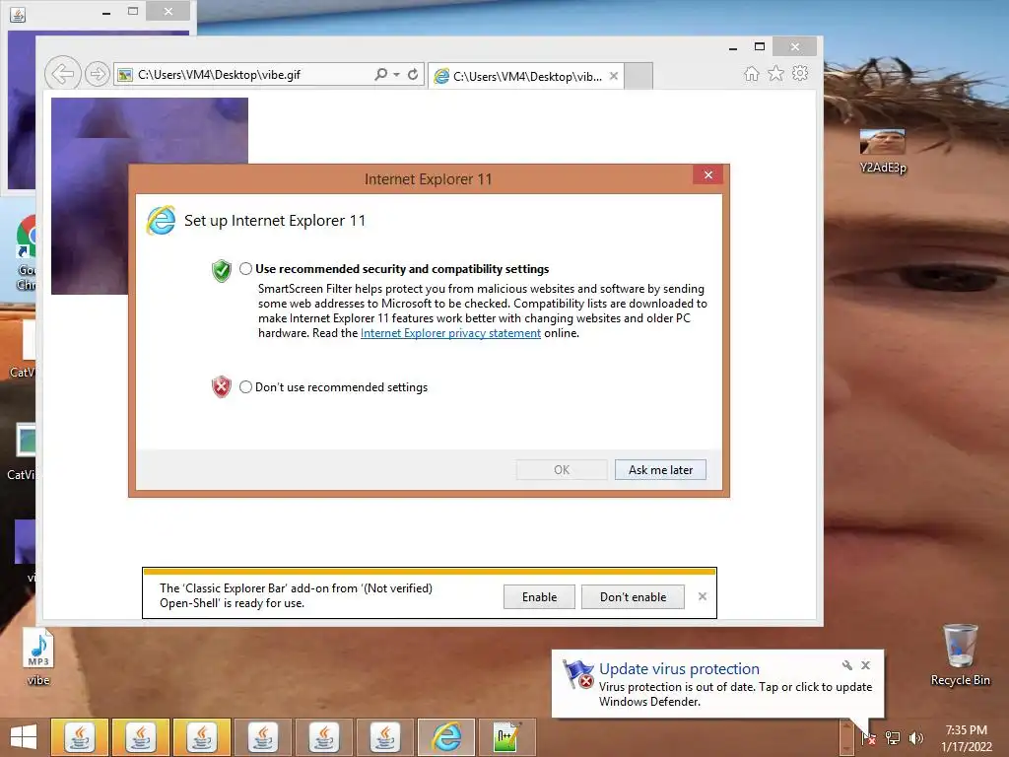
Task: Enable the Classic Explorer Bar add-on
Action: click(x=539, y=597)
